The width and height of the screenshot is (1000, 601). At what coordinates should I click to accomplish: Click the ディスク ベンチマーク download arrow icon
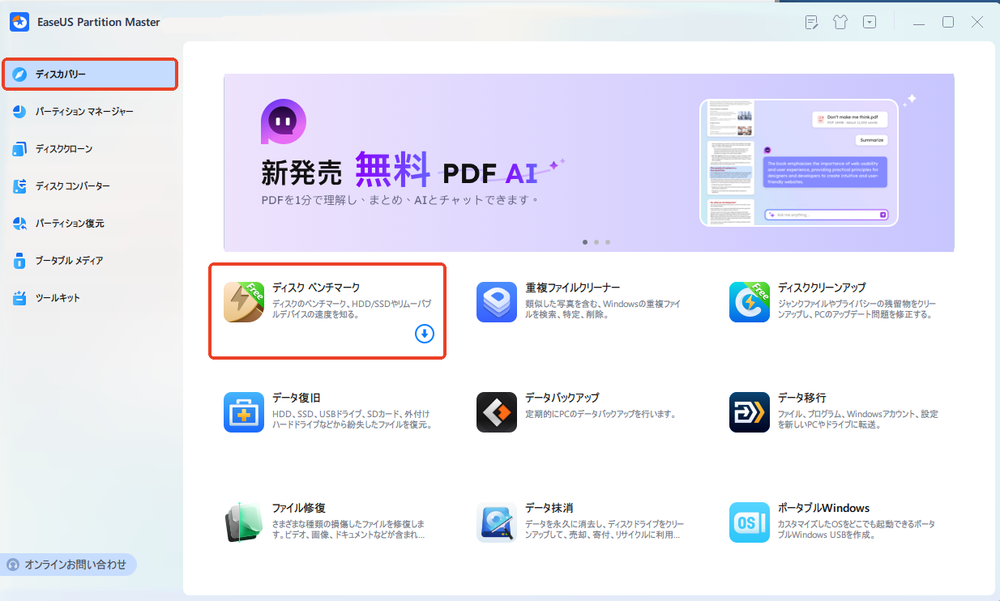(424, 334)
